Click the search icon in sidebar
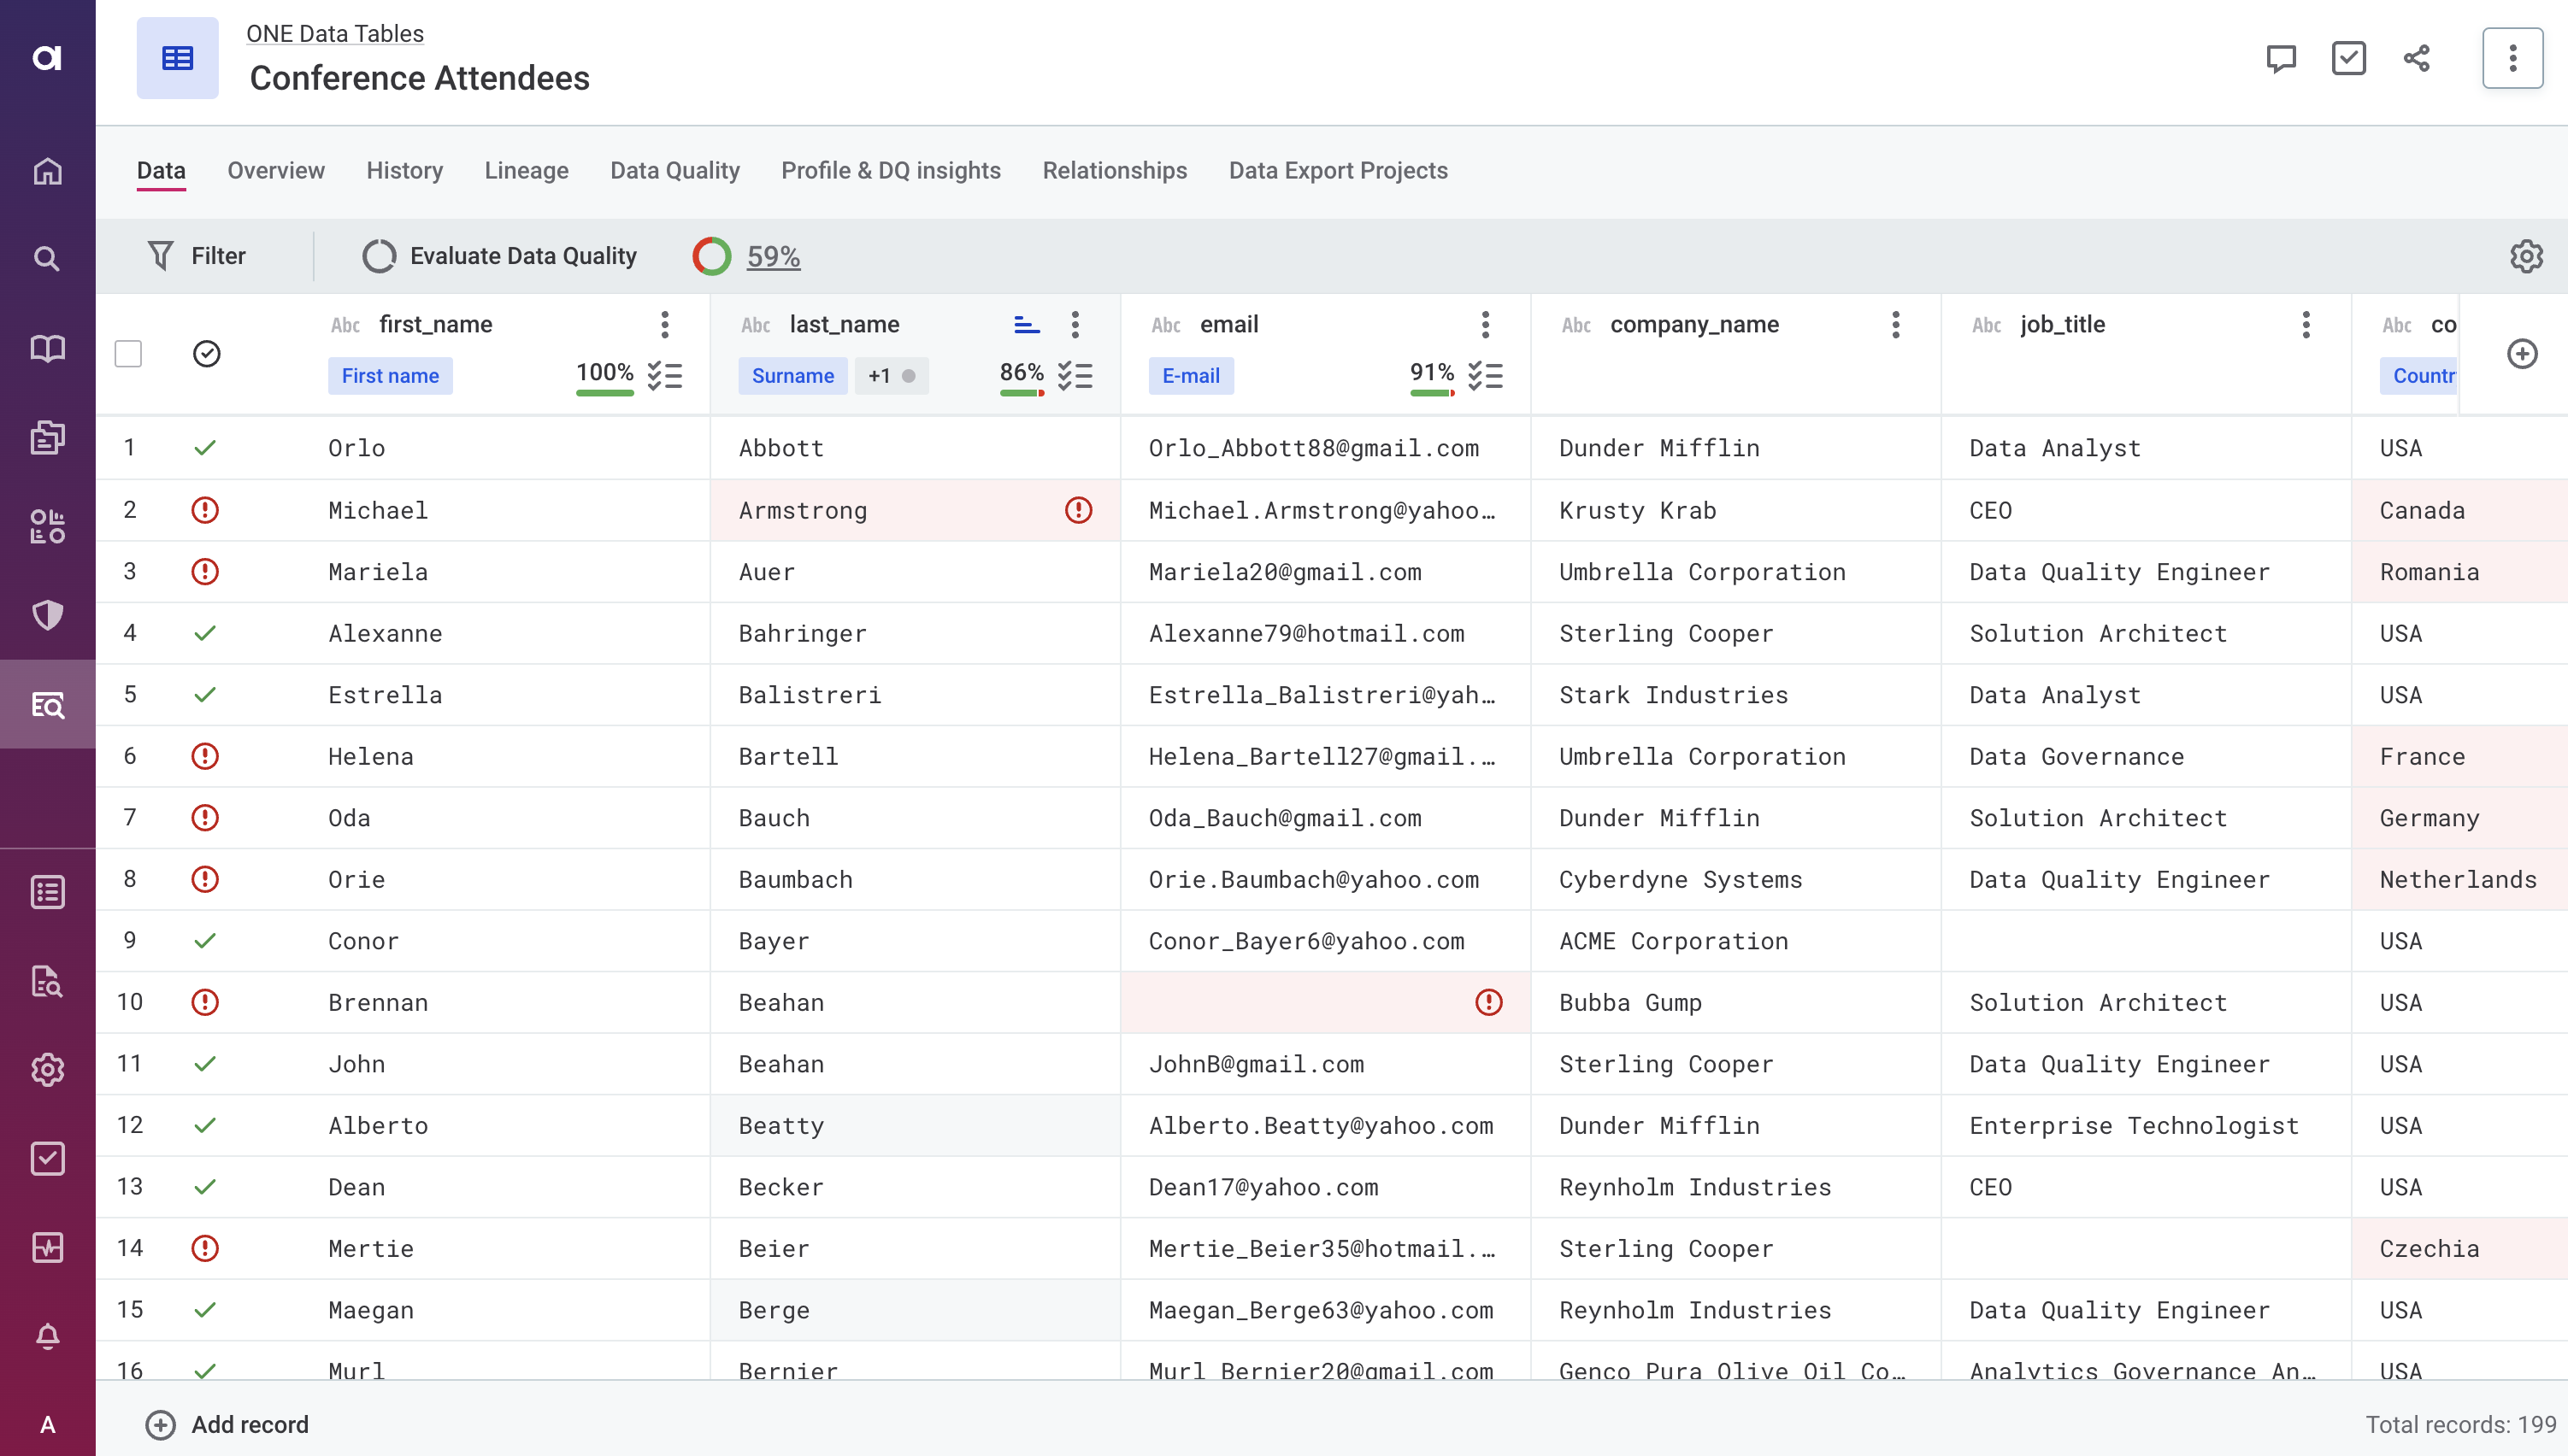 47,259
